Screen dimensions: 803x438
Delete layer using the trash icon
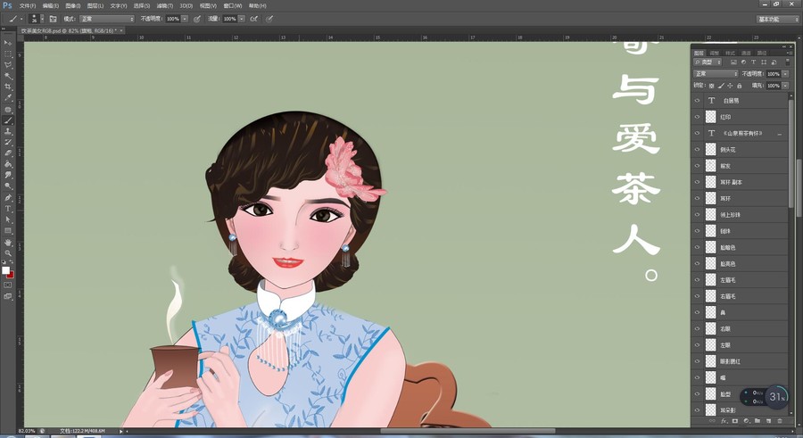pos(780,421)
